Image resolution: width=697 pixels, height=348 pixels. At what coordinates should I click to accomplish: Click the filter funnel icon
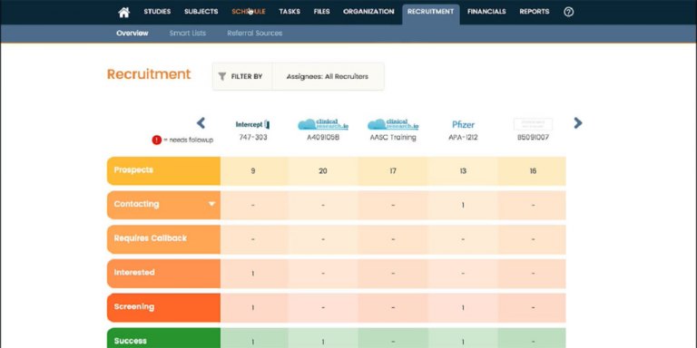pyautogui.click(x=222, y=76)
